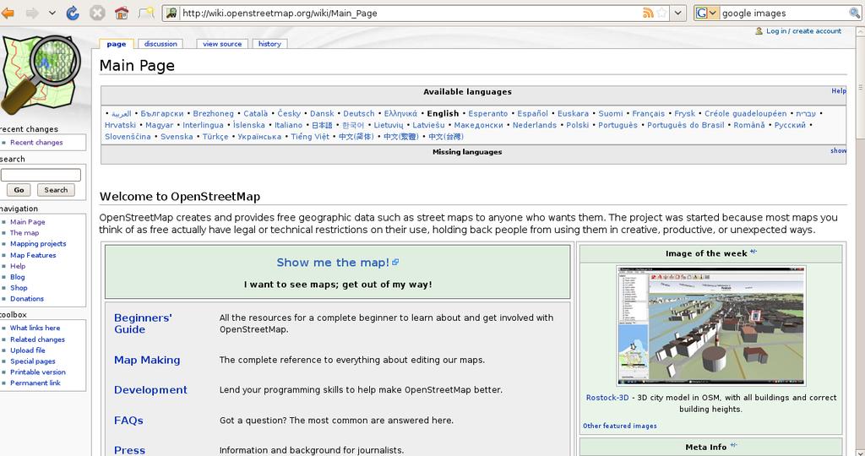Click the OpenStreetMap wiki logo
Image resolution: width=865 pixels, height=456 pixels.
(41, 74)
